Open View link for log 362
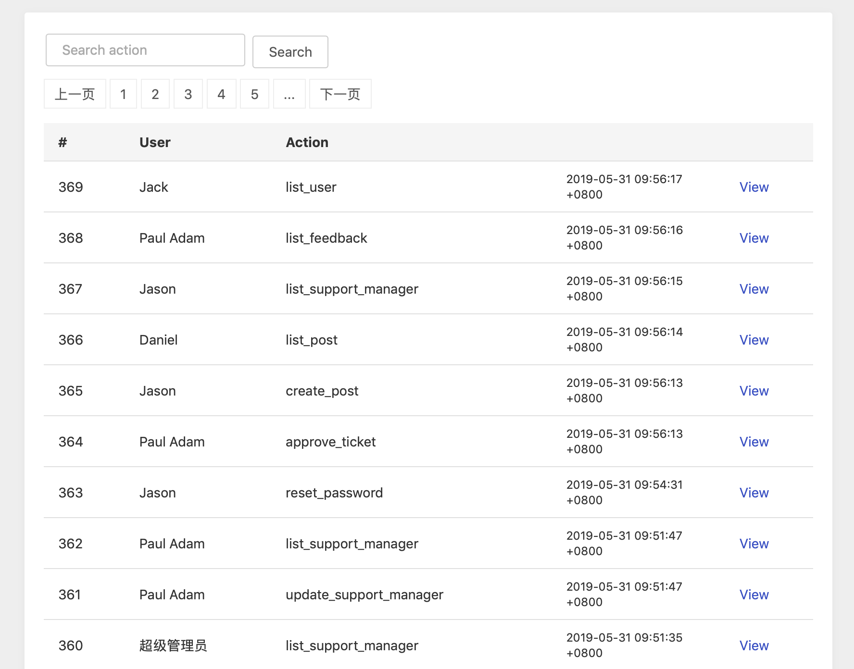 (x=754, y=544)
